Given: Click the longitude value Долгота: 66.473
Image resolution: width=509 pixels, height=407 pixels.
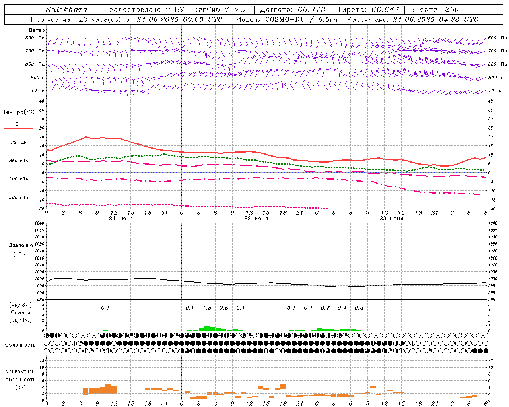Looking at the screenshot, I should [293, 10].
